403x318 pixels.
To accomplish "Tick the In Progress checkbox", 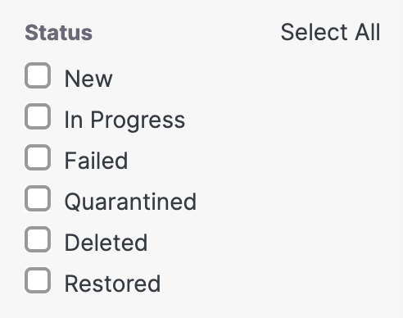I will (x=38, y=116).
